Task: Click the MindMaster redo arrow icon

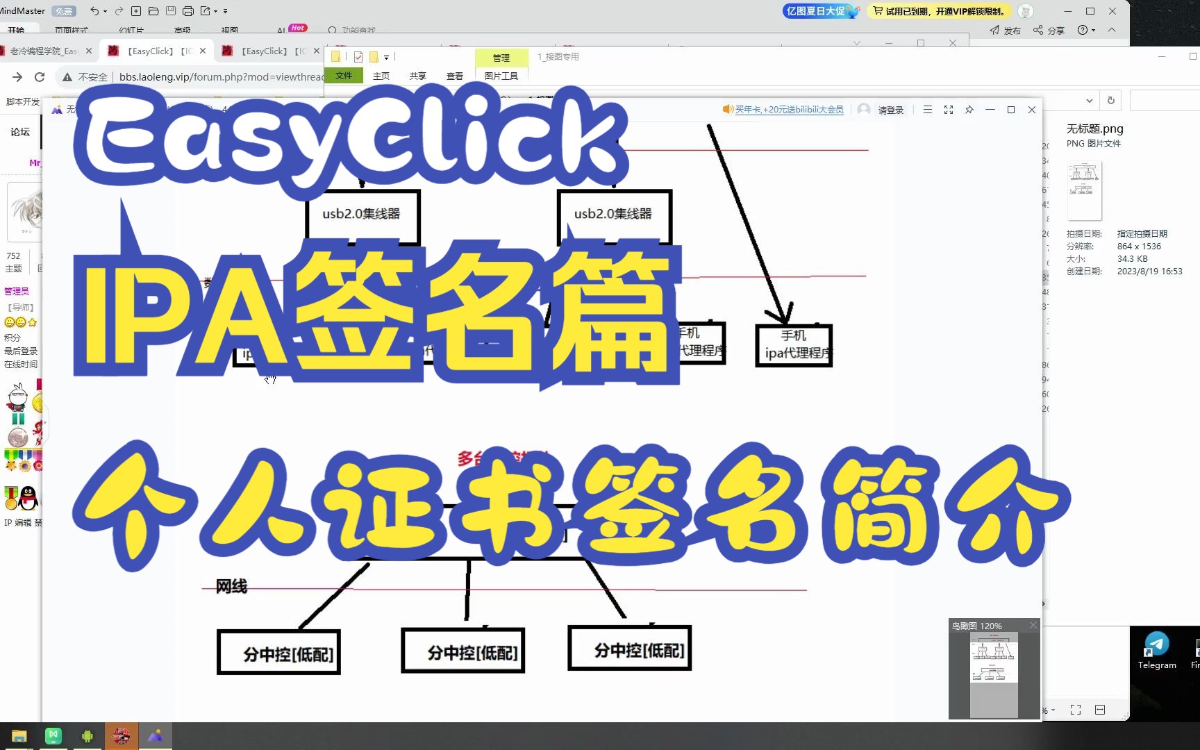Action: click(x=119, y=11)
